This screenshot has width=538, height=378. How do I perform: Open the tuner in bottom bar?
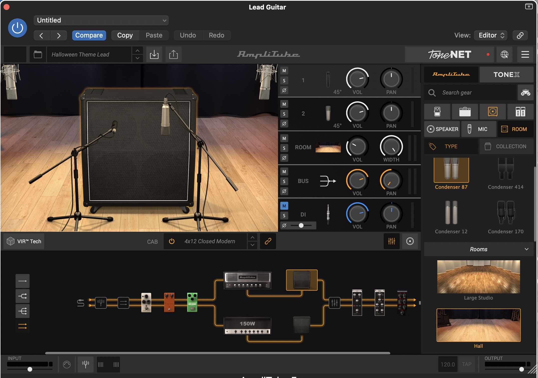[x=85, y=364]
